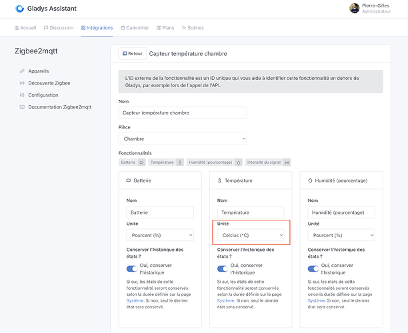This screenshot has height=333, width=408.
Task: Open the Pièce dropdown showing Chambre
Action: pyautogui.click(x=182, y=139)
